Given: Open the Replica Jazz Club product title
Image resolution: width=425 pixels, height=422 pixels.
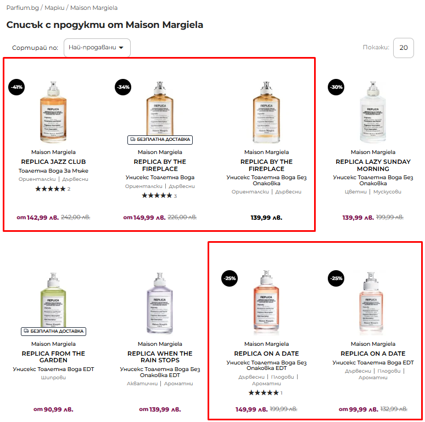Looking at the screenshot, I should pyautogui.click(x=53, y=162).
